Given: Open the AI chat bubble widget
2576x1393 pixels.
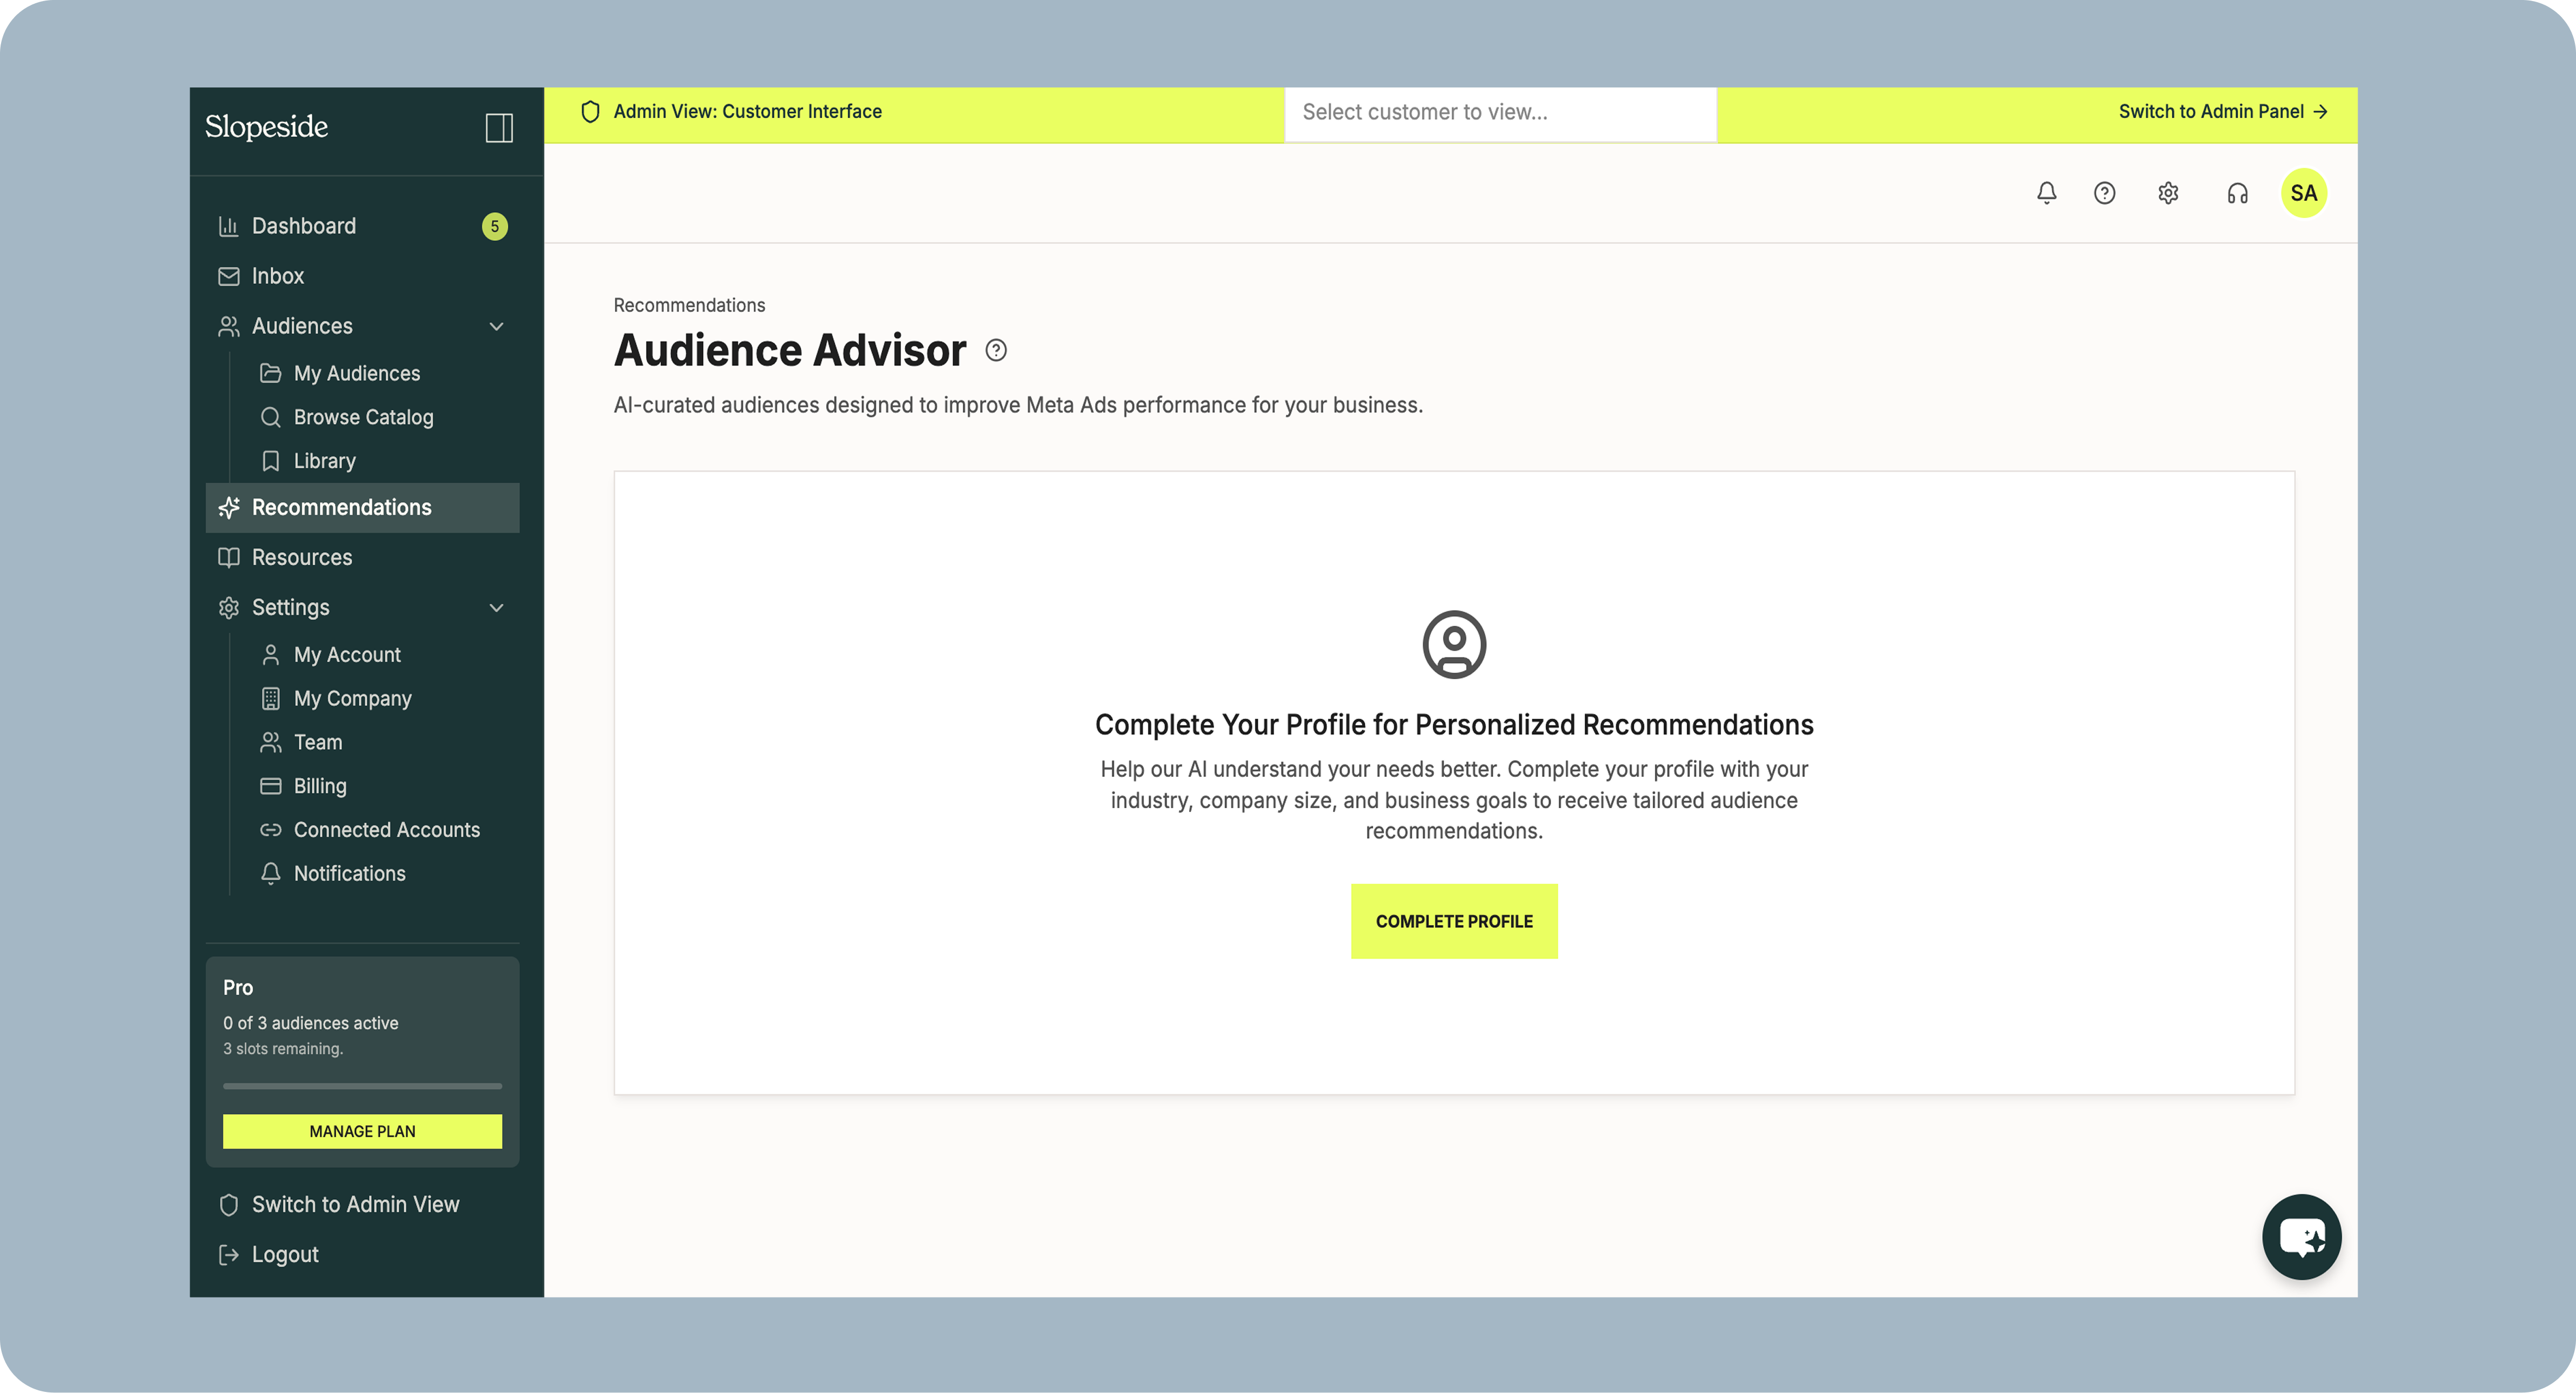Looking at the screenshot, I should click(x=2301, y=1237).
